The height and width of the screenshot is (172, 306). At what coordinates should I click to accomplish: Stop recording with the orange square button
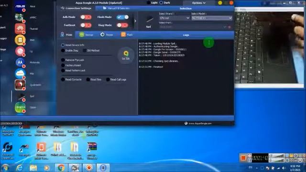click(x=243, y=158)
